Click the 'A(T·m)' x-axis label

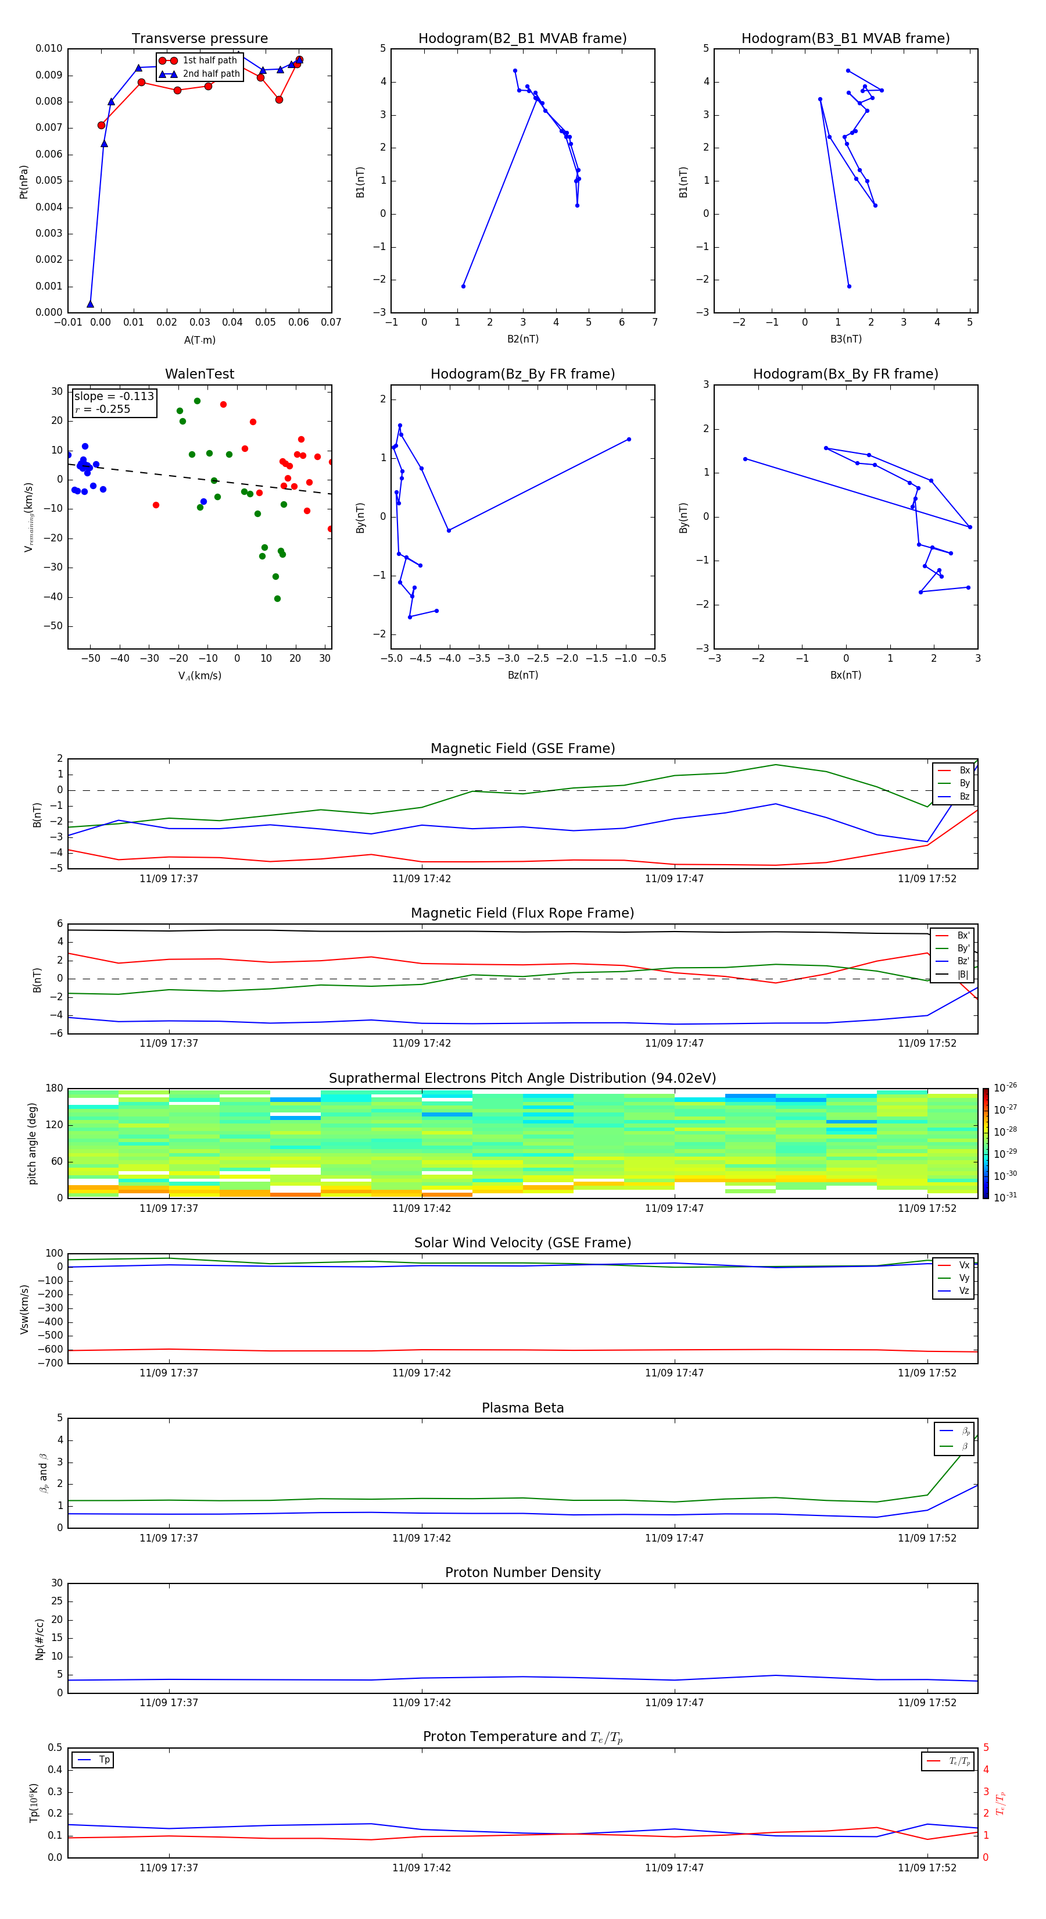(199, 340)
